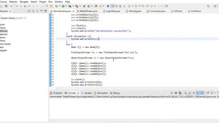Click the Back navigation arrow

[x=151, y=6]
